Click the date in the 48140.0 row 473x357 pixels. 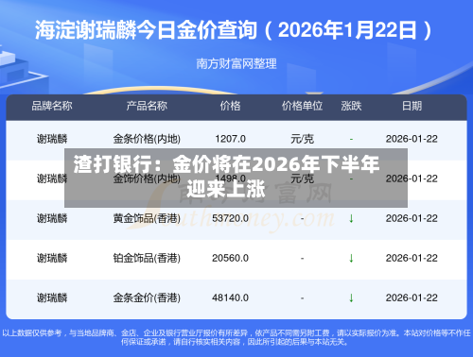point(412,297)
